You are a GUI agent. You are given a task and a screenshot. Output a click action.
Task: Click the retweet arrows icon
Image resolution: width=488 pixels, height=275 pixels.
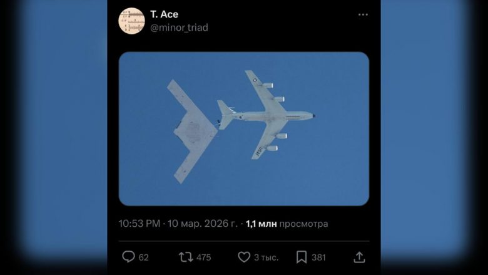point(186,257)
